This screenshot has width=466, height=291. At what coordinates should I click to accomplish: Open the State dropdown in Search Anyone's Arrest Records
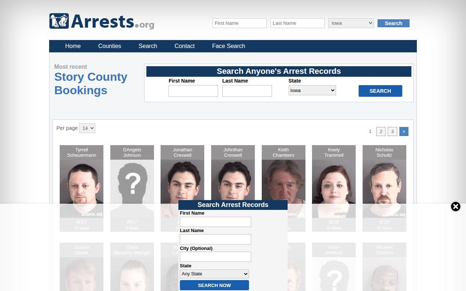312,90
